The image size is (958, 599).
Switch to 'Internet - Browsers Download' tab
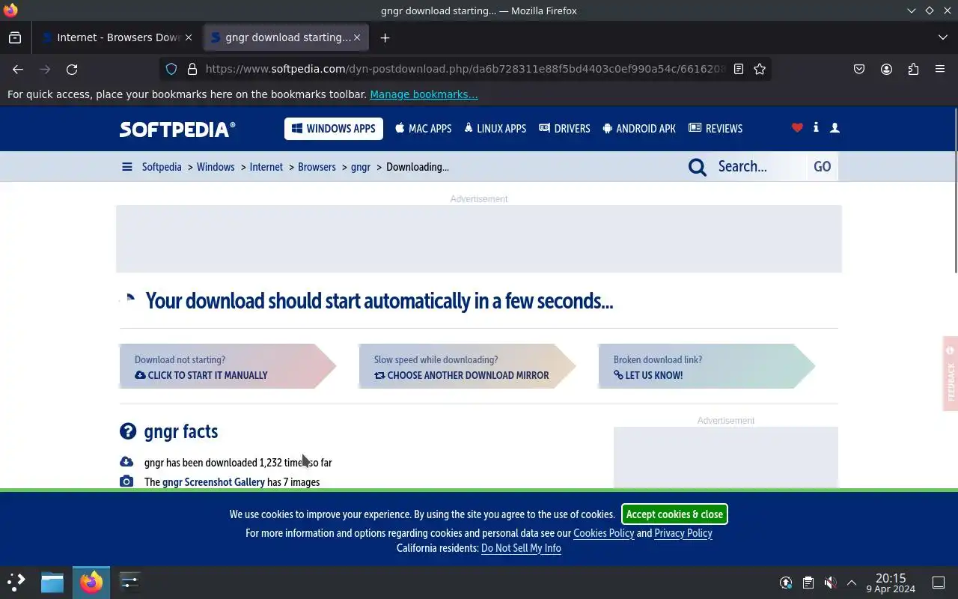pos(117,37)
